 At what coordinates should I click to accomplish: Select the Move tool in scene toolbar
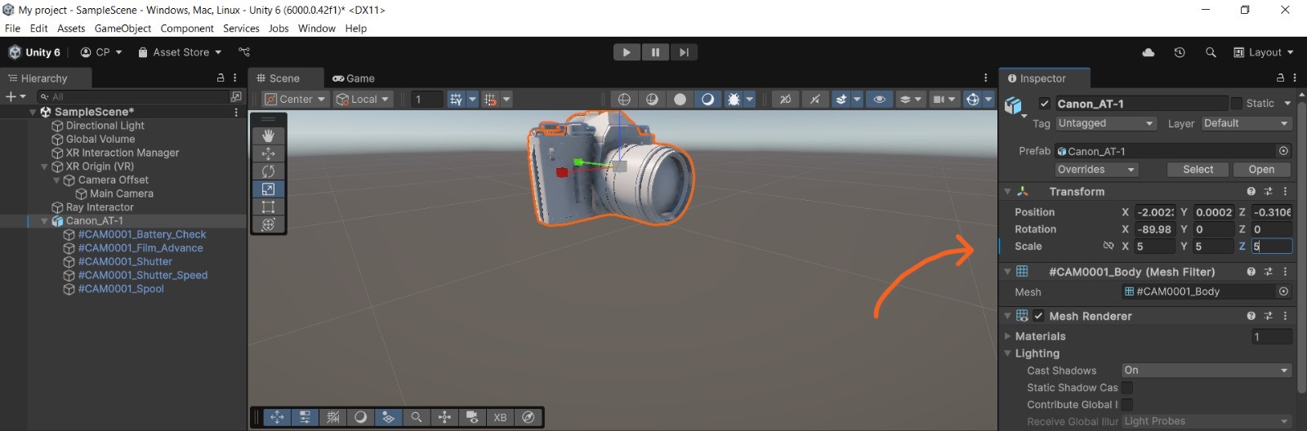tap(268, 153)
